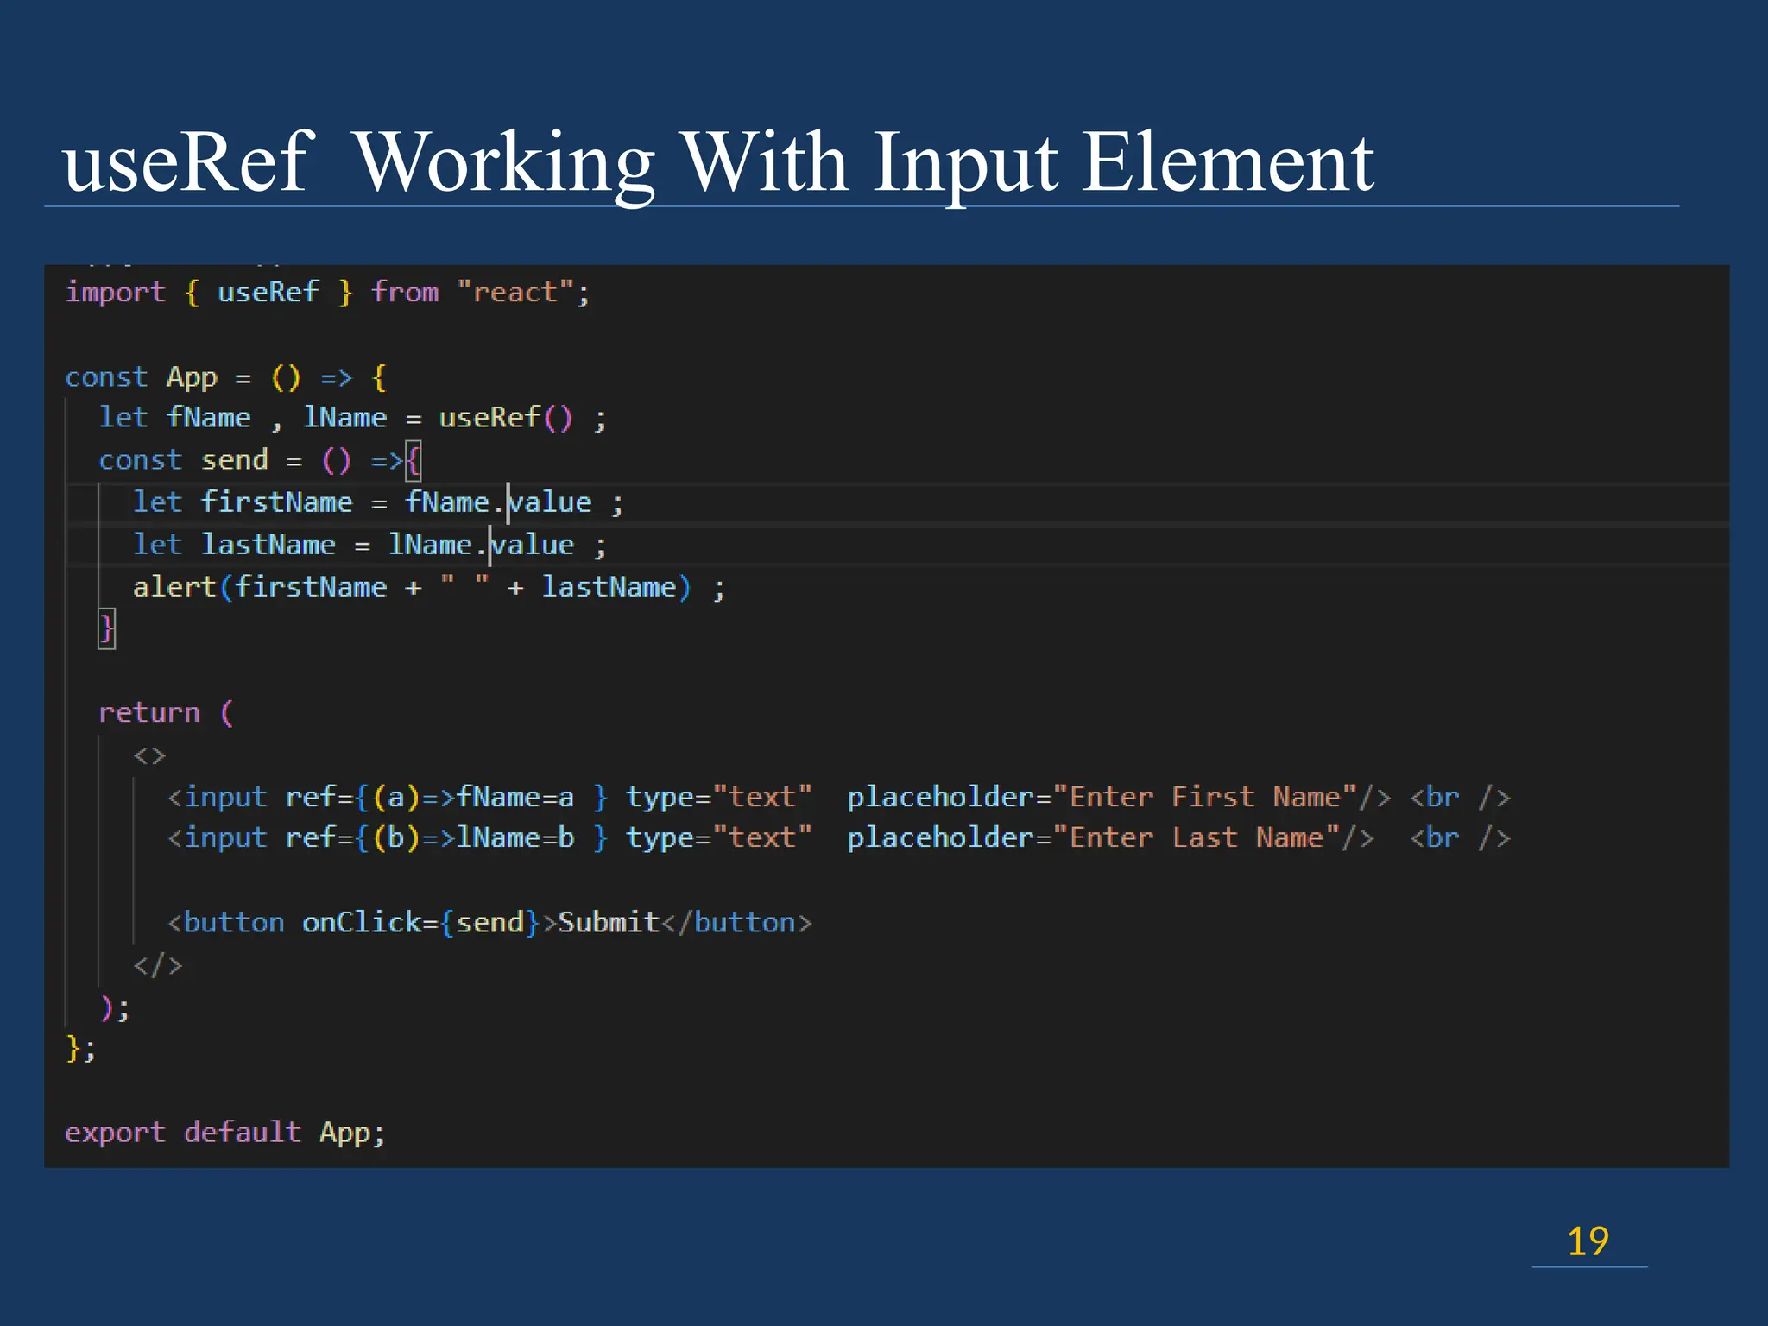
Task: Click the 'Submit' text in button element
Action: click(609, 923)
